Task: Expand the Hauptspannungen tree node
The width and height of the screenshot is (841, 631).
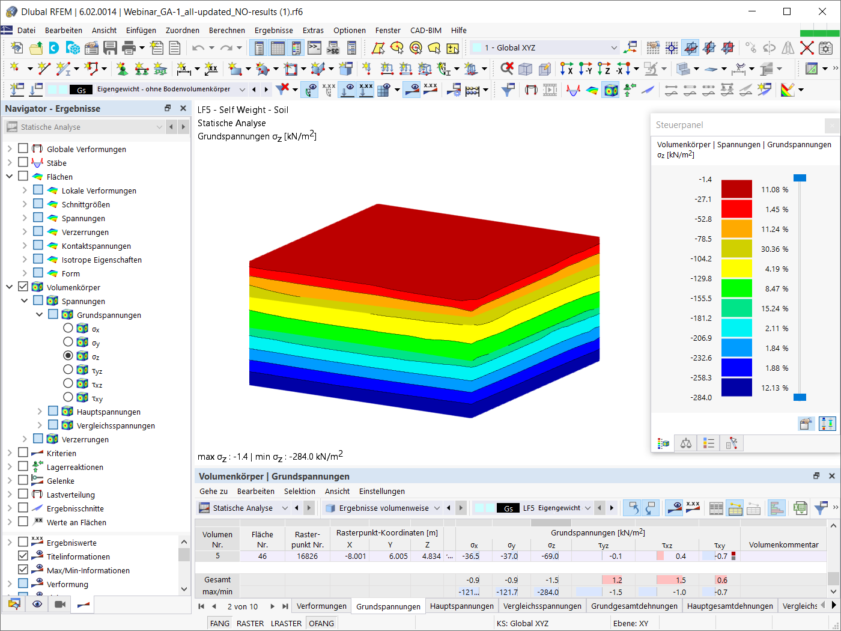Action: pyautogui.click(x=40, y=412)
